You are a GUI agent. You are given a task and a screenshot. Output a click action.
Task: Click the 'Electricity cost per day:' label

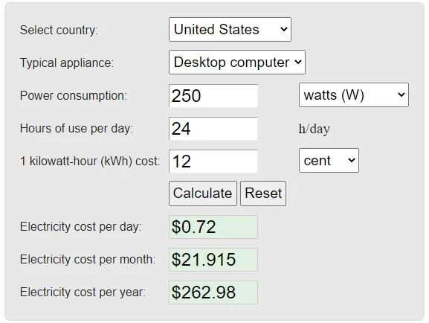81,226
